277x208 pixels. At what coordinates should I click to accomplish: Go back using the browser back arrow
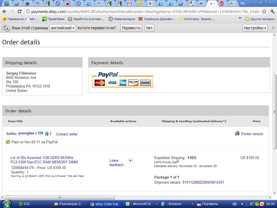click(5, 12)
